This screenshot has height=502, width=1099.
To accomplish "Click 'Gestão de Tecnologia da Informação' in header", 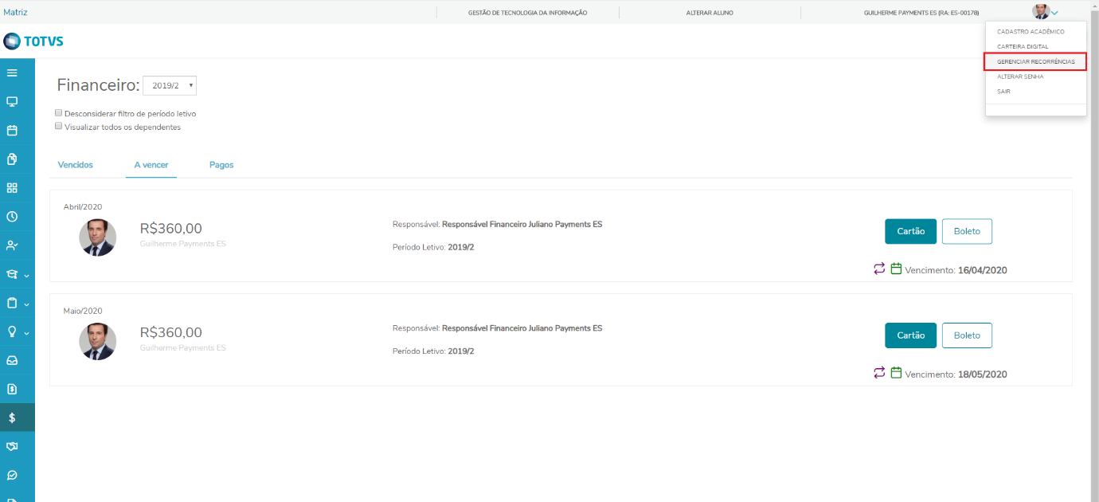I will [x=528, y=13].
